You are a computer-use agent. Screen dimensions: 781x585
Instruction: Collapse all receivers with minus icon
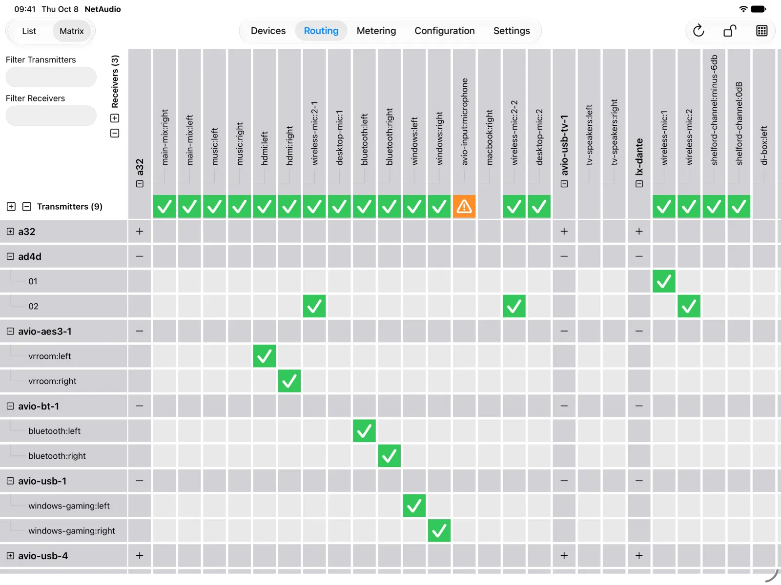click(x=115, y=133)
